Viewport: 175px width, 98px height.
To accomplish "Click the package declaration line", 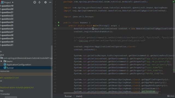I will point(106,2).
